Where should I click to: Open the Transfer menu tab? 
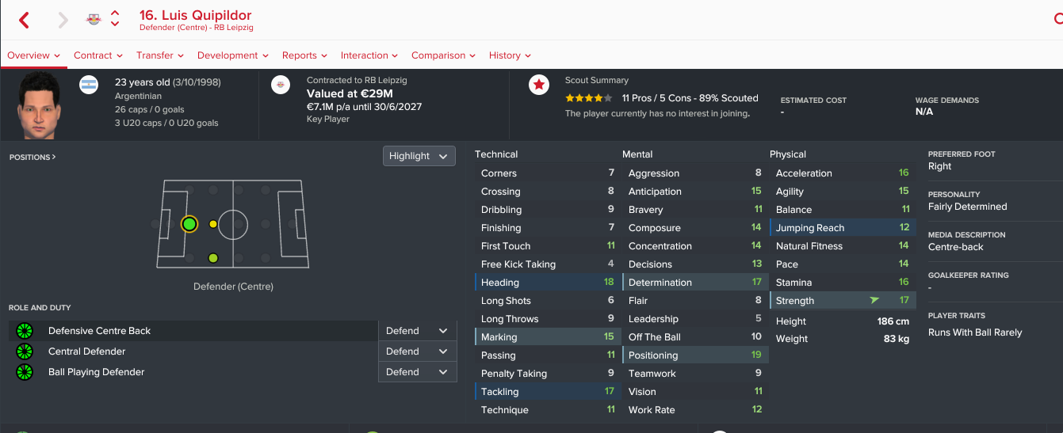(160, 55)
